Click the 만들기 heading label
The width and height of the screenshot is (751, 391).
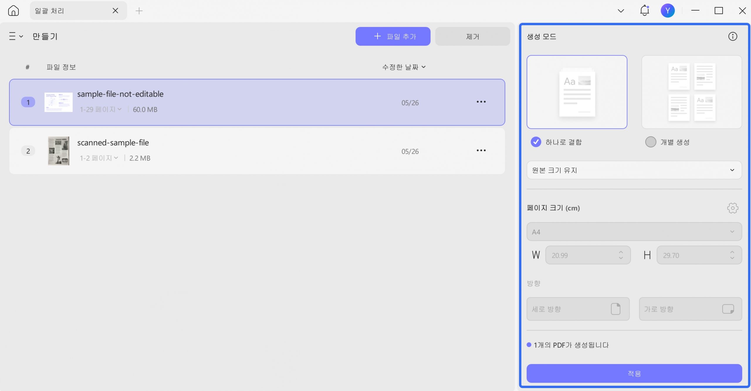45,36
